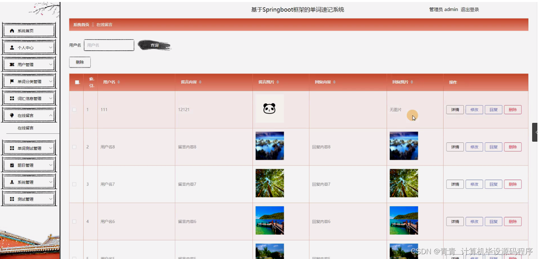
Task: Sort by 留言内容 column arrows
Action: pyautogui.click(x=200, y=82)
